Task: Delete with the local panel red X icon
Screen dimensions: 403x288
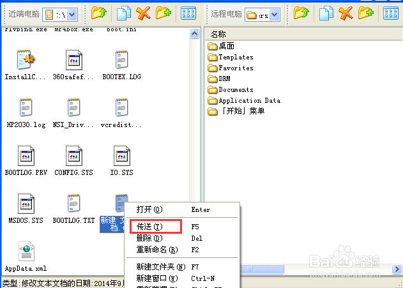Action: 144,13
